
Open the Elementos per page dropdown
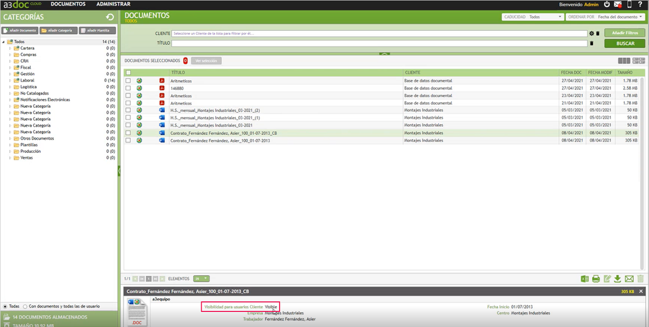point(201,279)
